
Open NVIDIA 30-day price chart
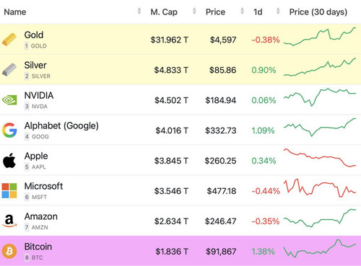pyautogui.click(x=320, y=97)
